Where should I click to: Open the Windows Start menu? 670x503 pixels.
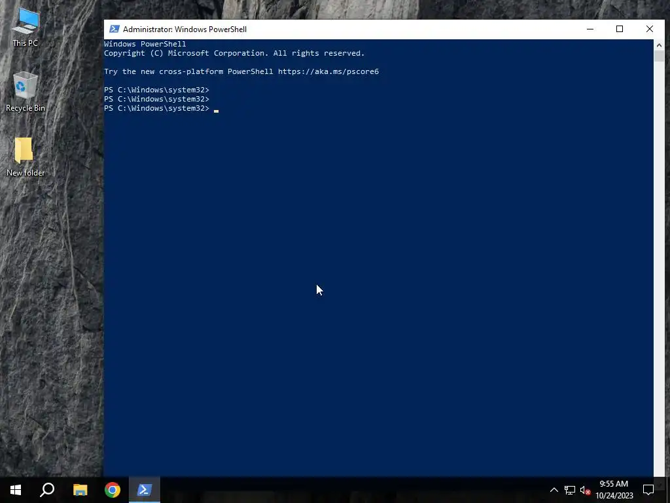16,490
